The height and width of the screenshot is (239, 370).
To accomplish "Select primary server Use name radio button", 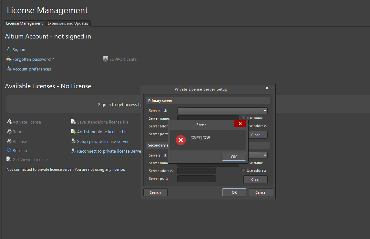I will (x=243, y=118).
